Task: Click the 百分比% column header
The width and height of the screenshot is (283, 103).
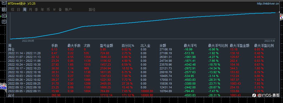Action: (128, 46)
